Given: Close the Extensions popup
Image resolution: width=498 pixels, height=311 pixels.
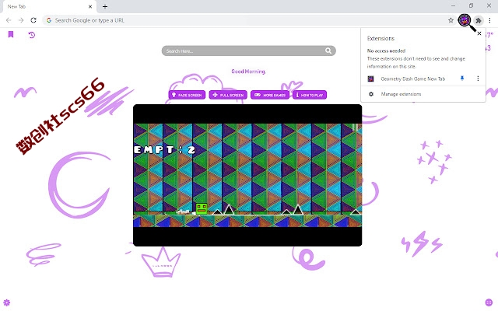Looking at the screenshot, I should click(x=479, y=33).
